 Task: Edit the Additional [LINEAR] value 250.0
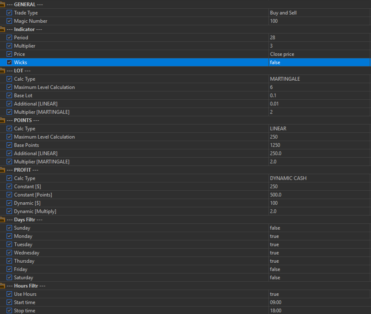pyautogui.click(x=319, y=153)
